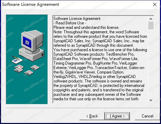Go back with the Back button

click(x=92, y=116)
